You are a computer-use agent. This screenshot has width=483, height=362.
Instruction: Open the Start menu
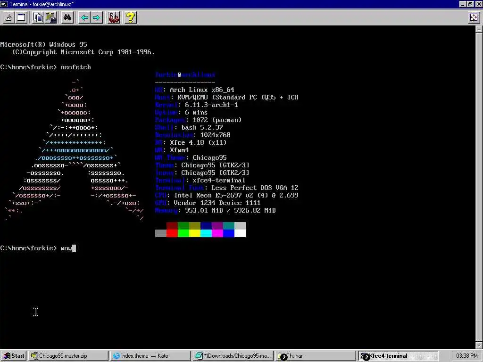click(x=14, y=356)
